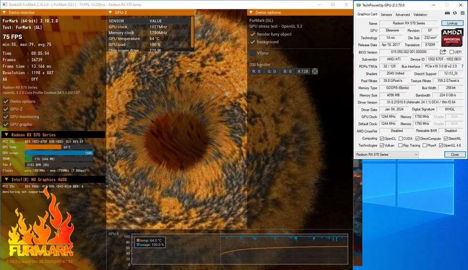Switch to Sensors tab
The image size is (468, 270).
[386, 15]
